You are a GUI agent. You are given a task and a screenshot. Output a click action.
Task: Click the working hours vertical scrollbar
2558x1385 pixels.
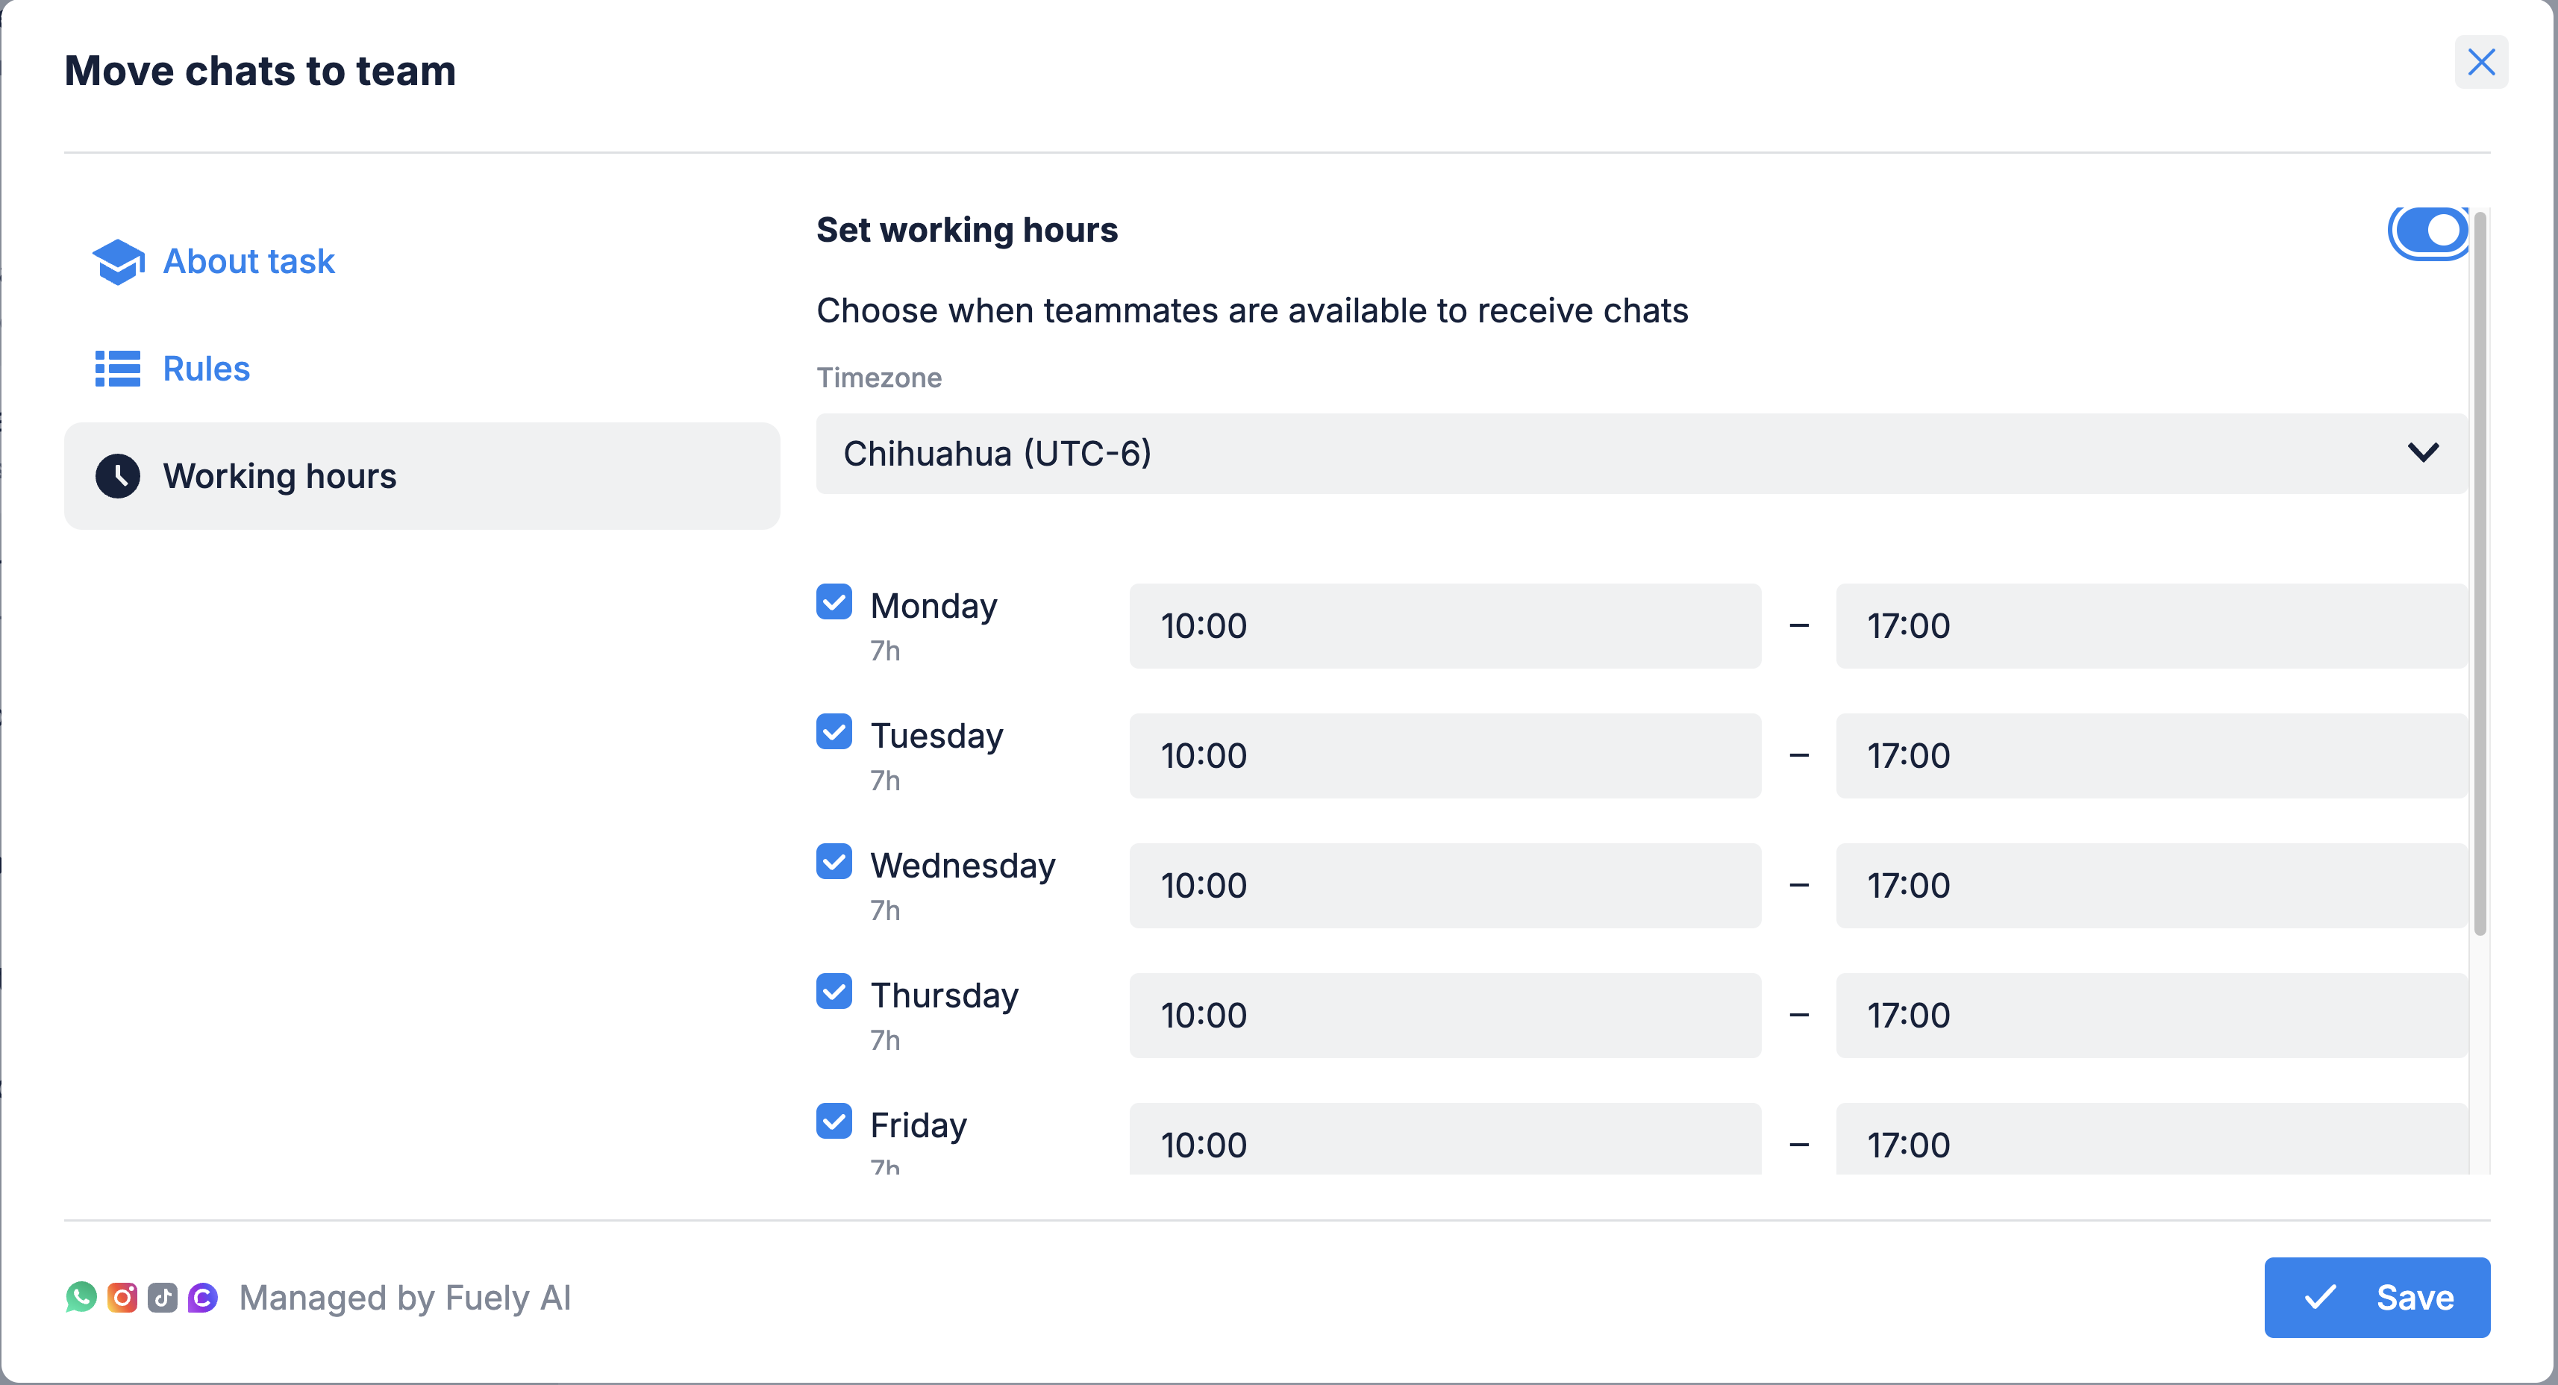[2480, 576]
